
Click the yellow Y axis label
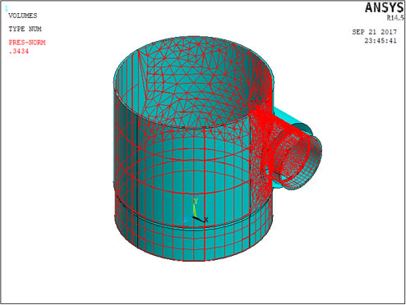click(x=196, y=202)
